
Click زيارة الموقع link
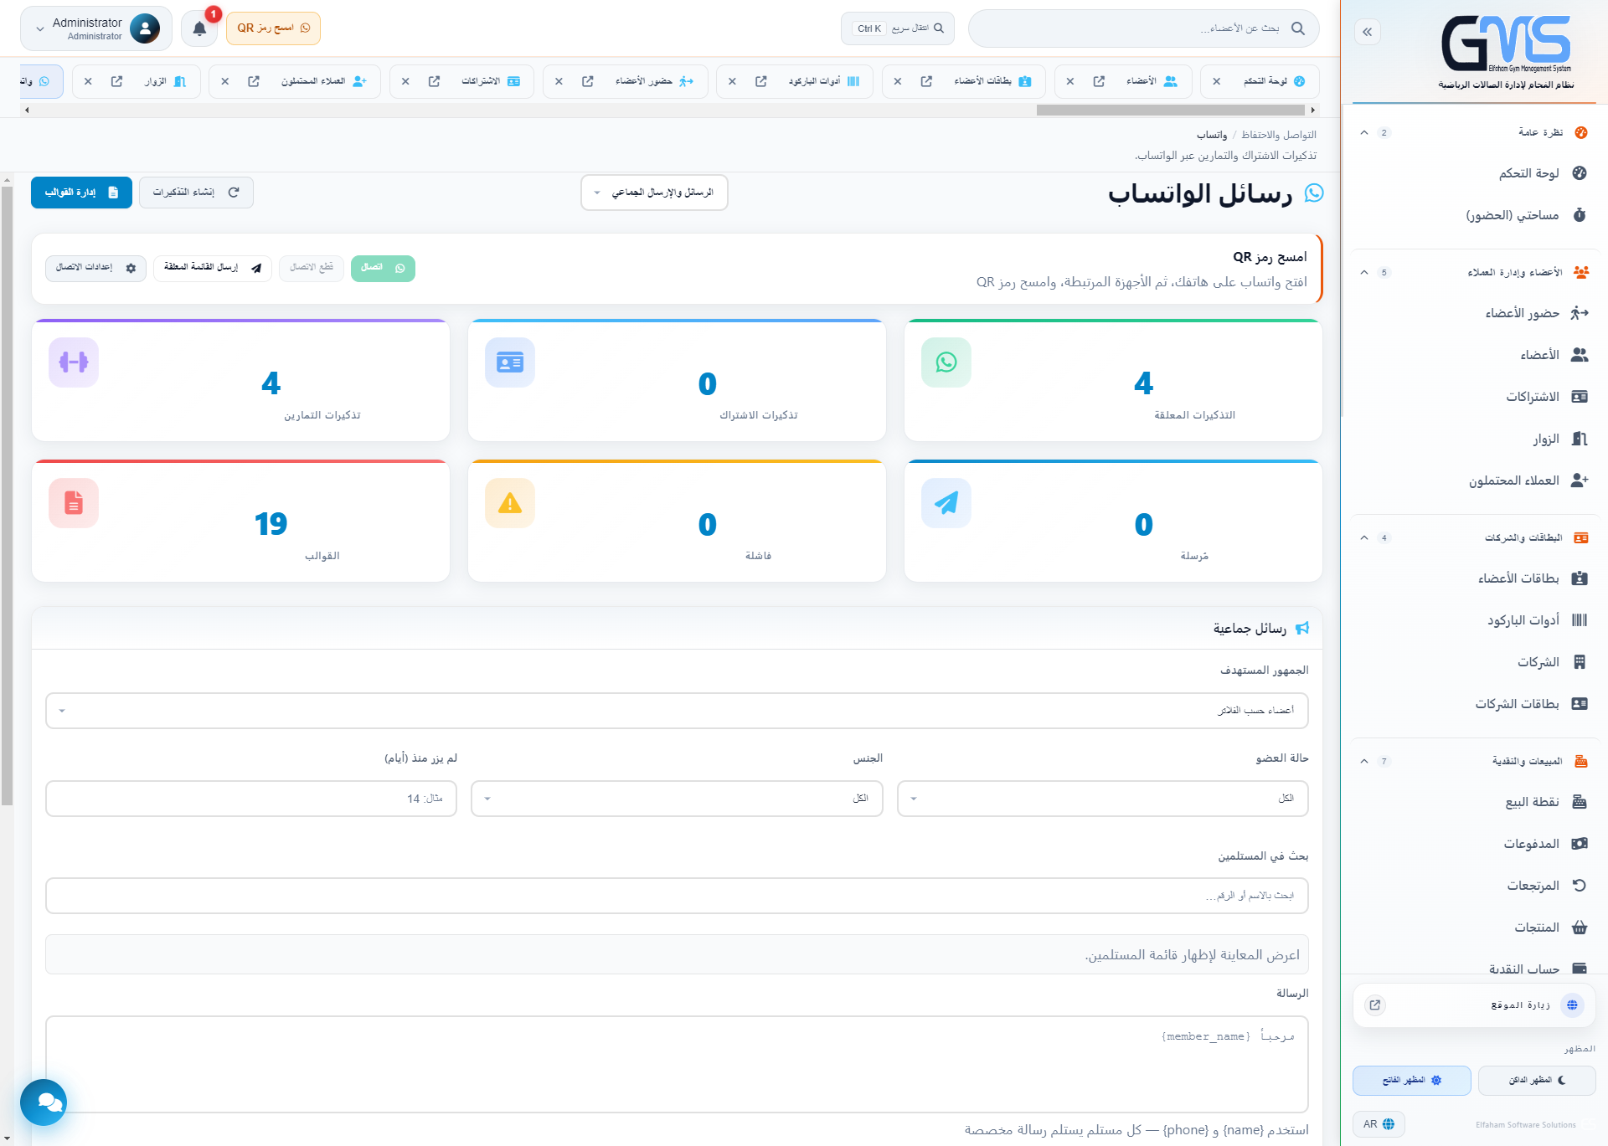click(1474, 1005)
